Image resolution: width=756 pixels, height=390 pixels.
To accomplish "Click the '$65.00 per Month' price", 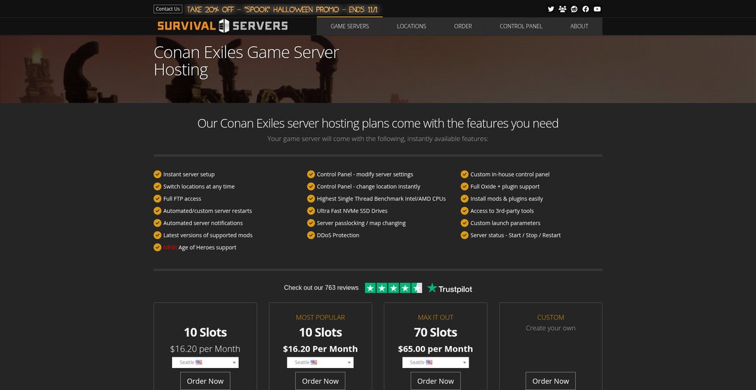I will [435, 348].
